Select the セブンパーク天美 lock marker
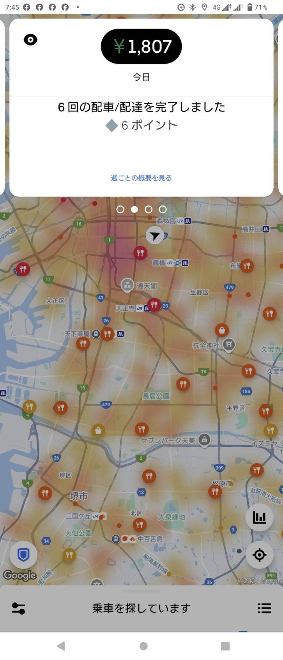The height and width of the screenshot is (660, 283). (204, 440)
